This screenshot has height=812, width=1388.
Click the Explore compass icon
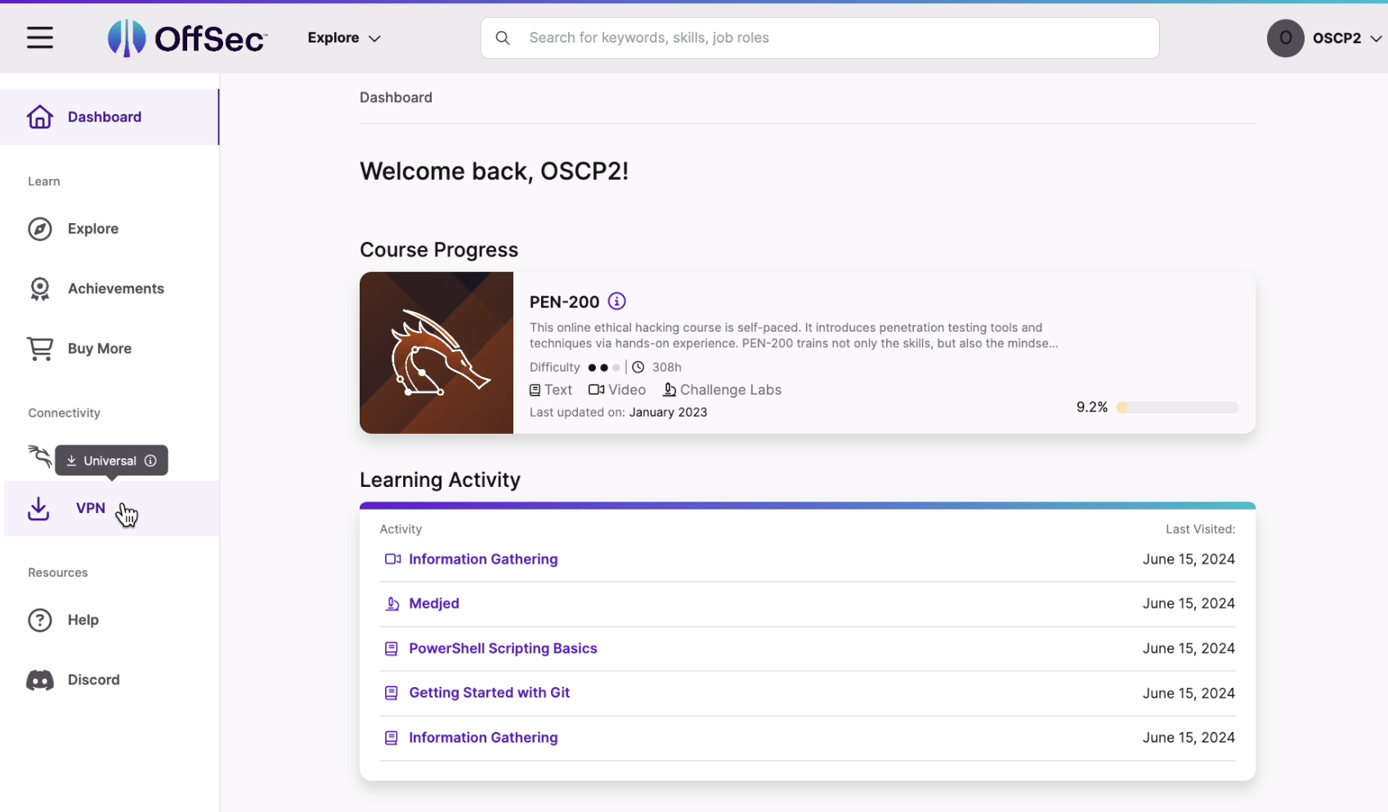tap(39, 229)
